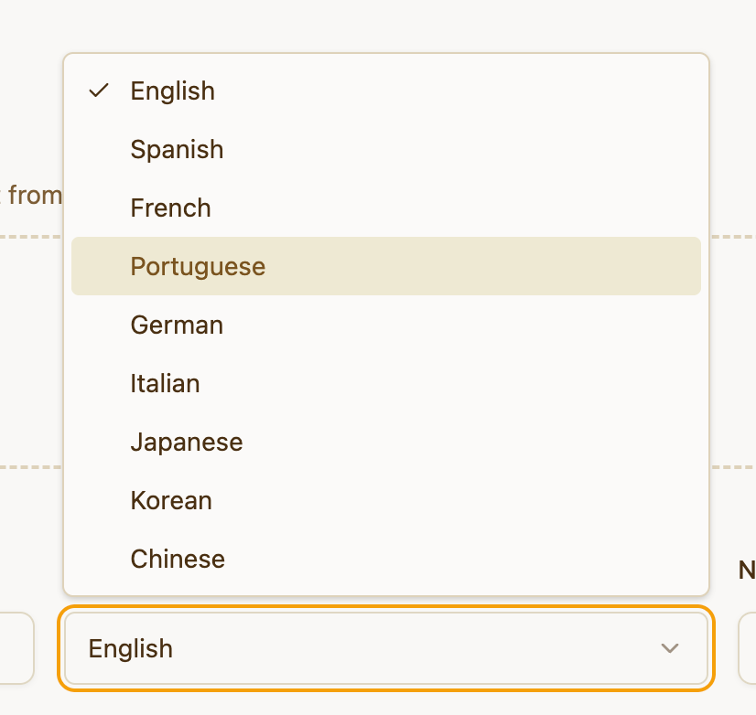756x715 pixels.
Task: Click the "from" text at the left edge
Action: pos(34,195)
